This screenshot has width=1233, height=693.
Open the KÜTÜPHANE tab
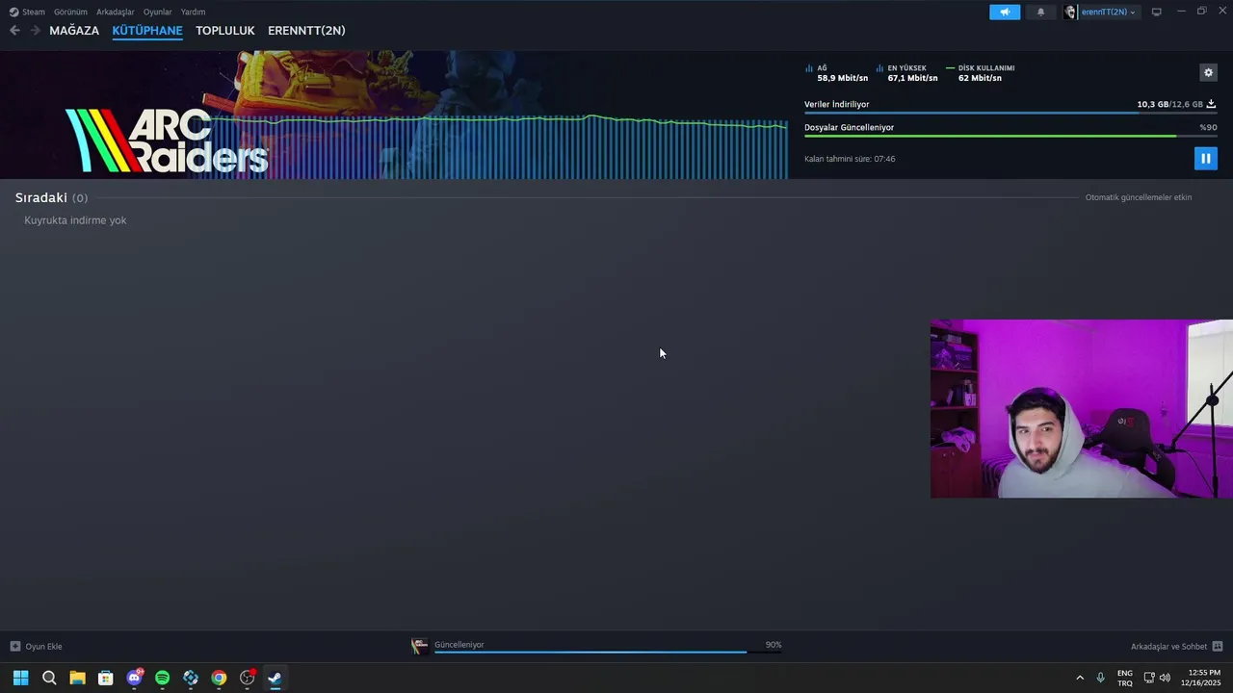pyautogui.click(x=147, y=31)
